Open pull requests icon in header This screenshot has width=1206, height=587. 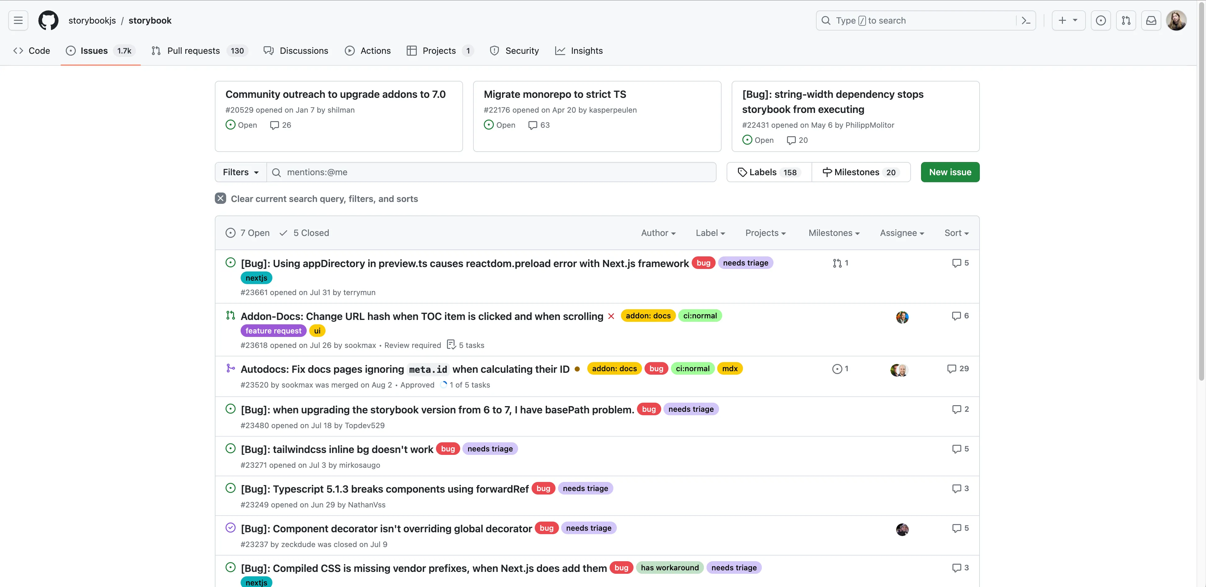tap(1125, 20)
